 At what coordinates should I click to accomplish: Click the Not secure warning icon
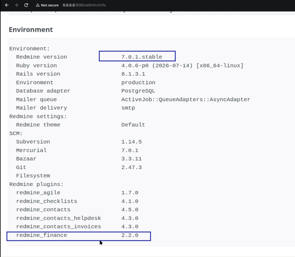[x=38, y=5]
